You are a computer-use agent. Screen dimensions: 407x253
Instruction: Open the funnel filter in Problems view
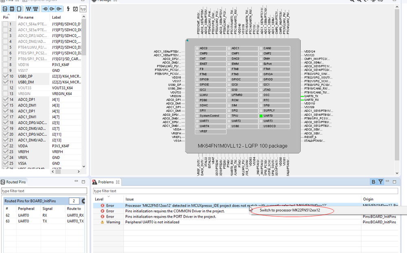pyautogui.click(x=381, y=182)
